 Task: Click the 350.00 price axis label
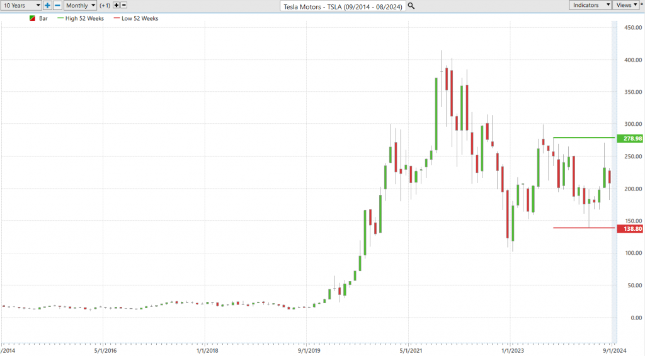[x=633, y=92]
